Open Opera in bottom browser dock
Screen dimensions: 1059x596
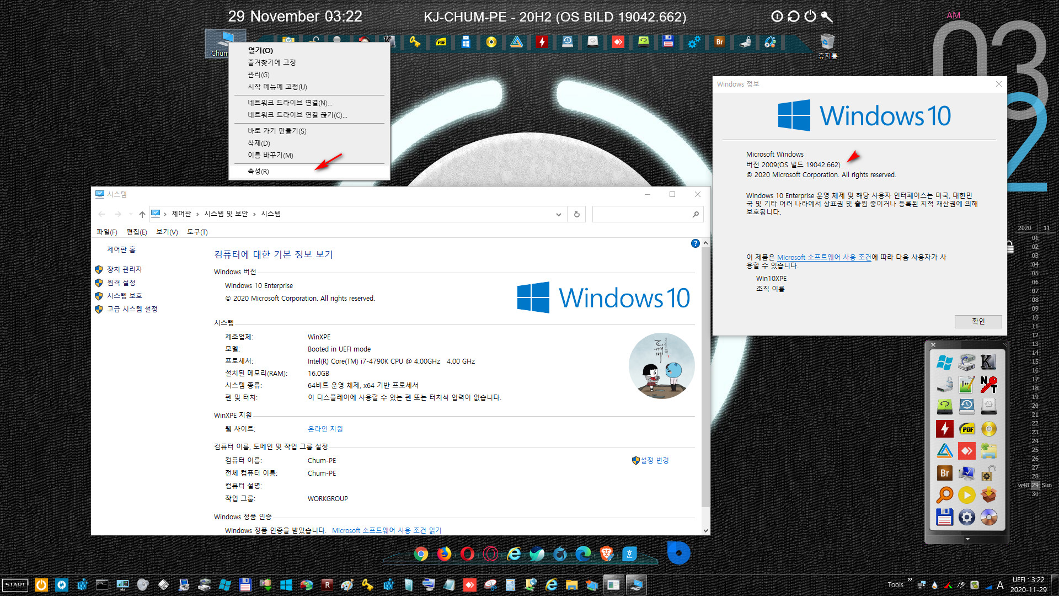467,554
